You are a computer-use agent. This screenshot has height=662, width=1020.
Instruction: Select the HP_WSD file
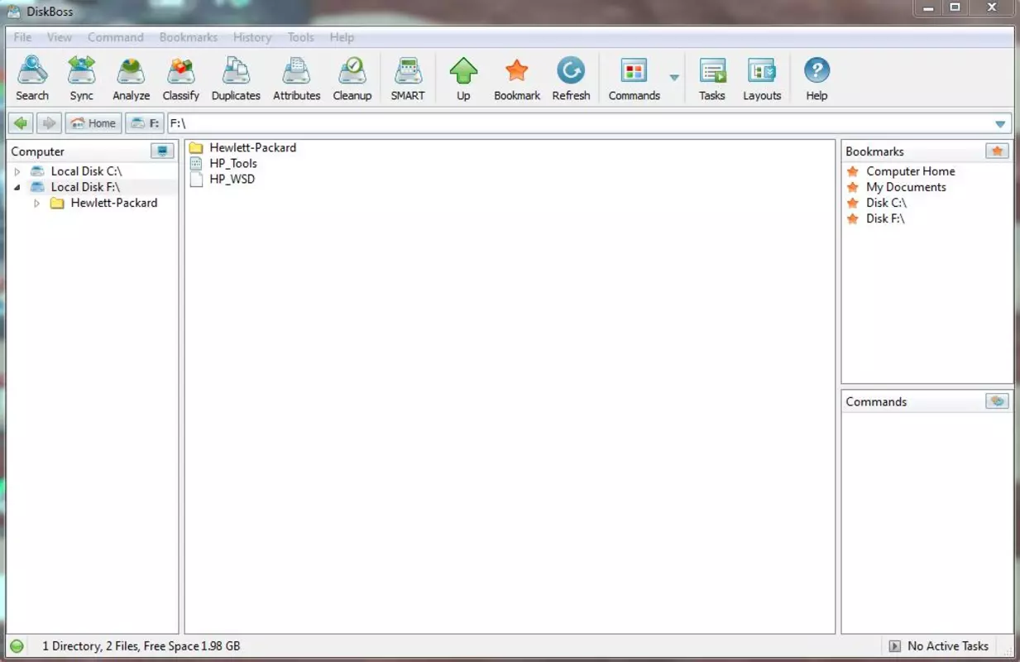[232, 179]
